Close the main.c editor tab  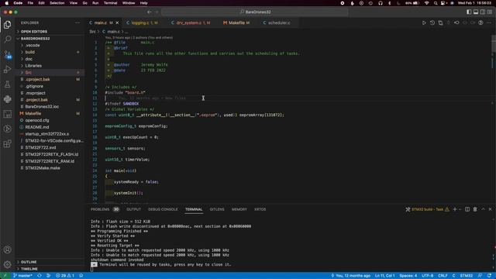(x=117, y=22)
